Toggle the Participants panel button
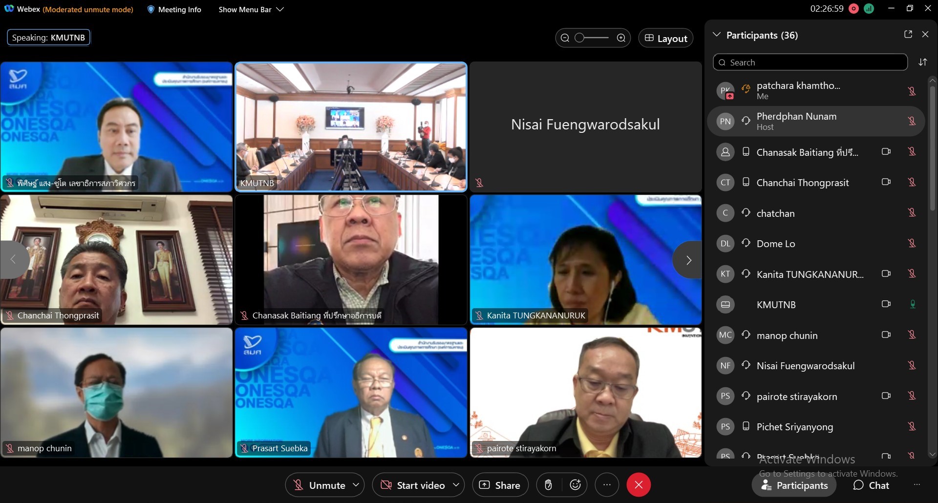This screenshot has height=503, width=938. click(x=794, y=485)
